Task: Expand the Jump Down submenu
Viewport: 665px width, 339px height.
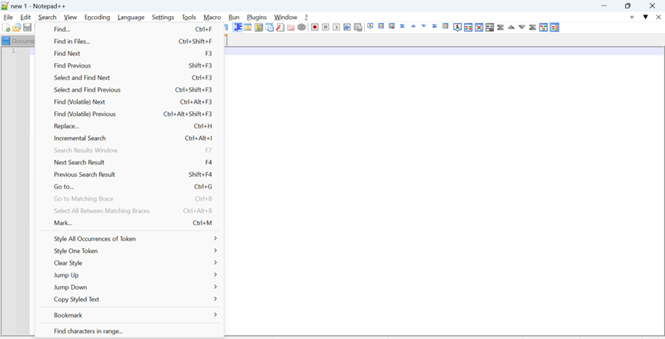Action: [130, 287]
